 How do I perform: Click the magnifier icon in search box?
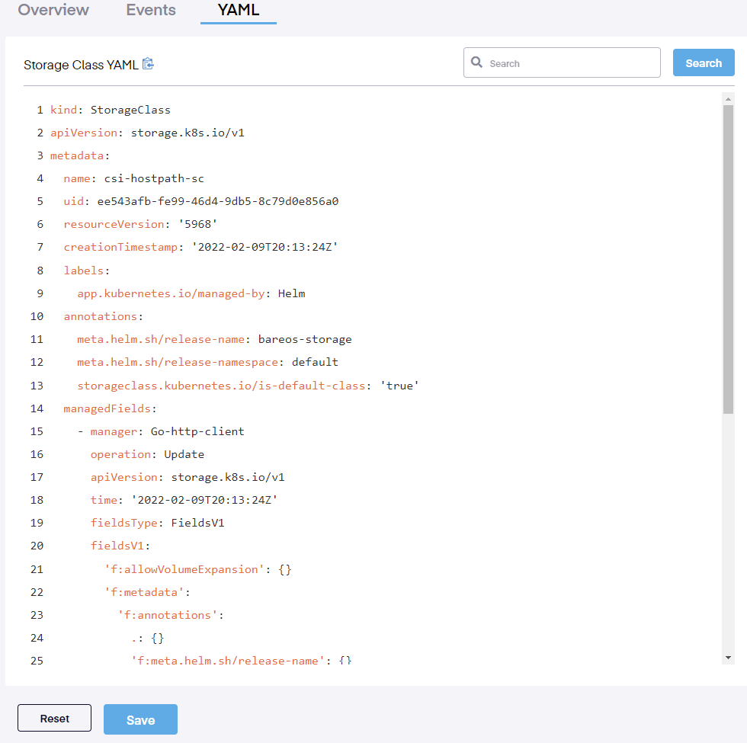pos(477,62)
